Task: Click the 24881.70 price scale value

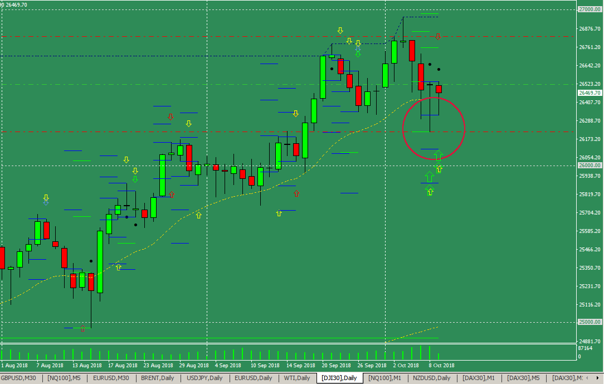Action: pyautogui.click(x=590, y=341)
